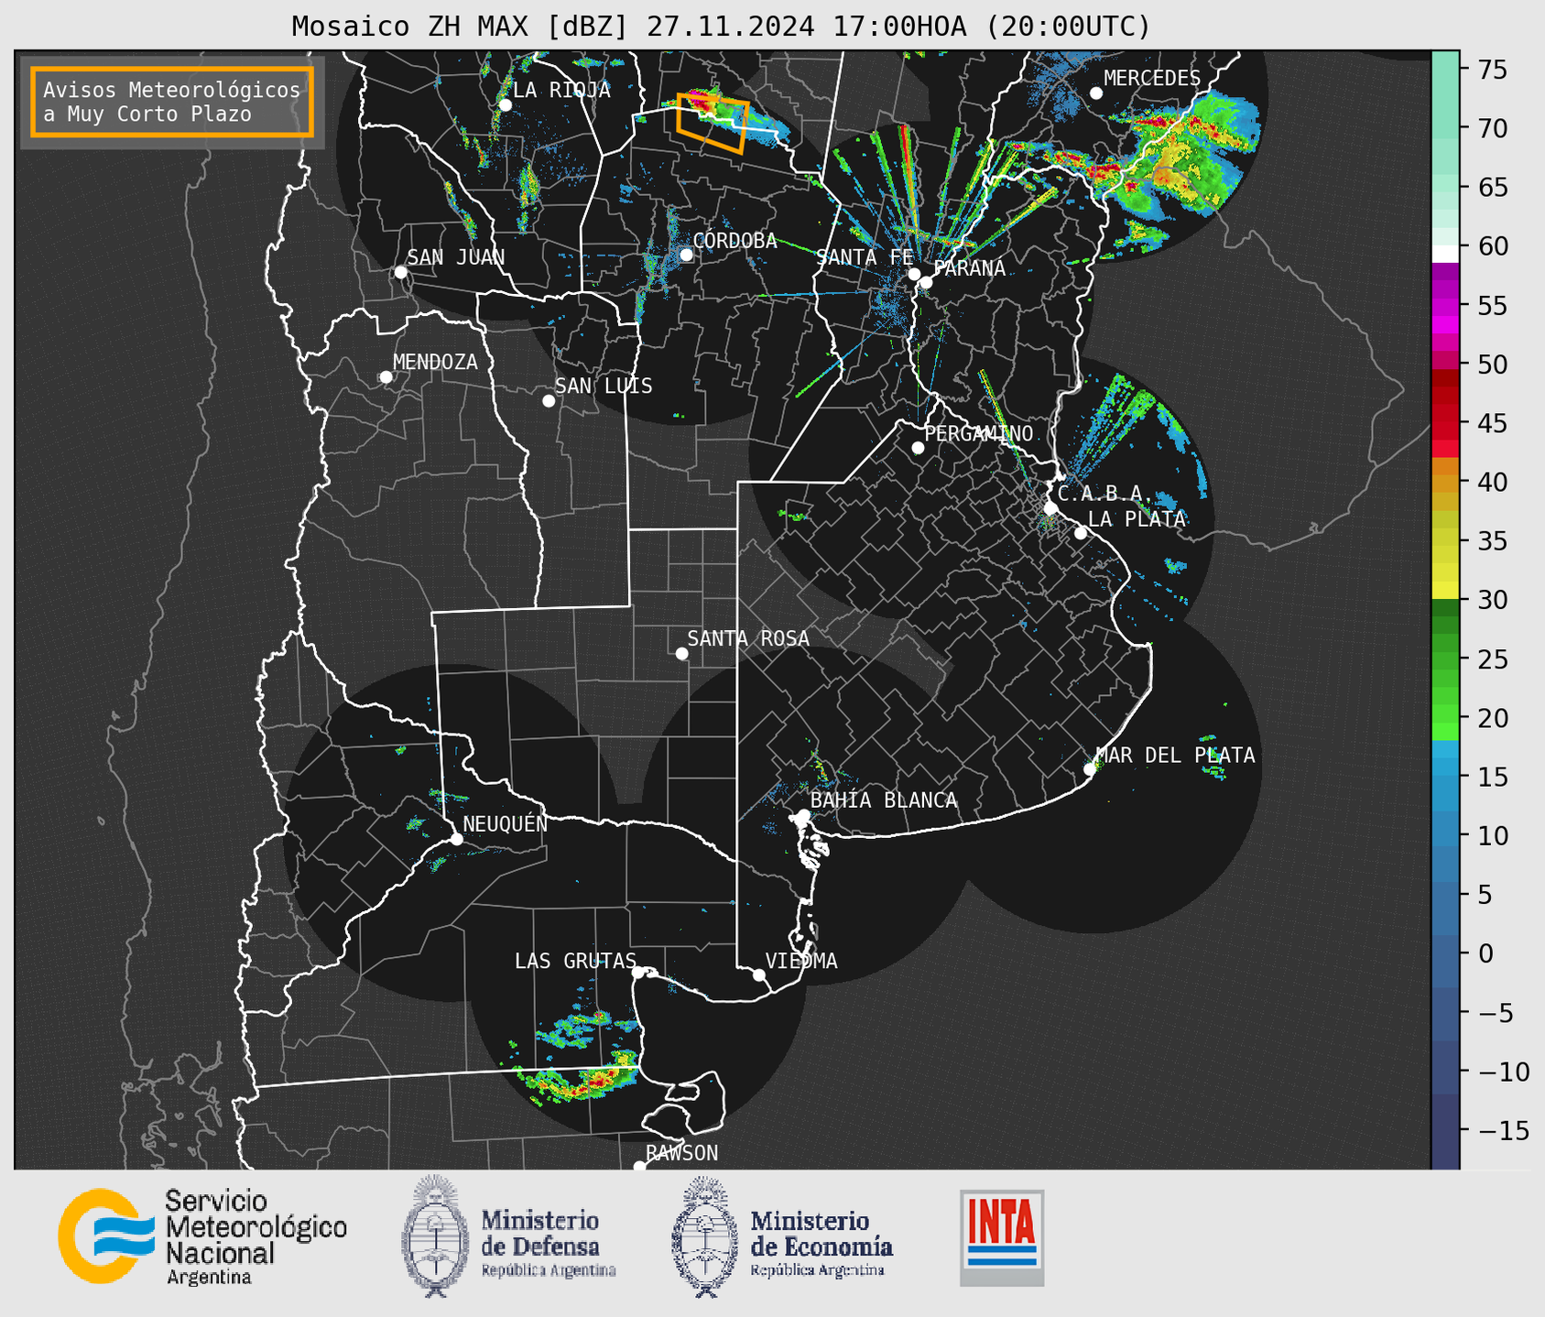This screenshot has width=1545, height=1317.
Task: Click the LAS GRUTAS city marker dot
Action: pyautogui.click(x=638, y=973)
